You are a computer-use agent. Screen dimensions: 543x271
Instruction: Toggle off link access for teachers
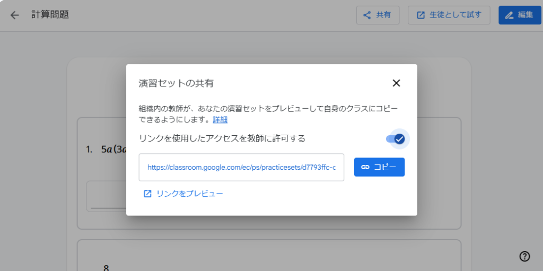[x=396, y=139]
